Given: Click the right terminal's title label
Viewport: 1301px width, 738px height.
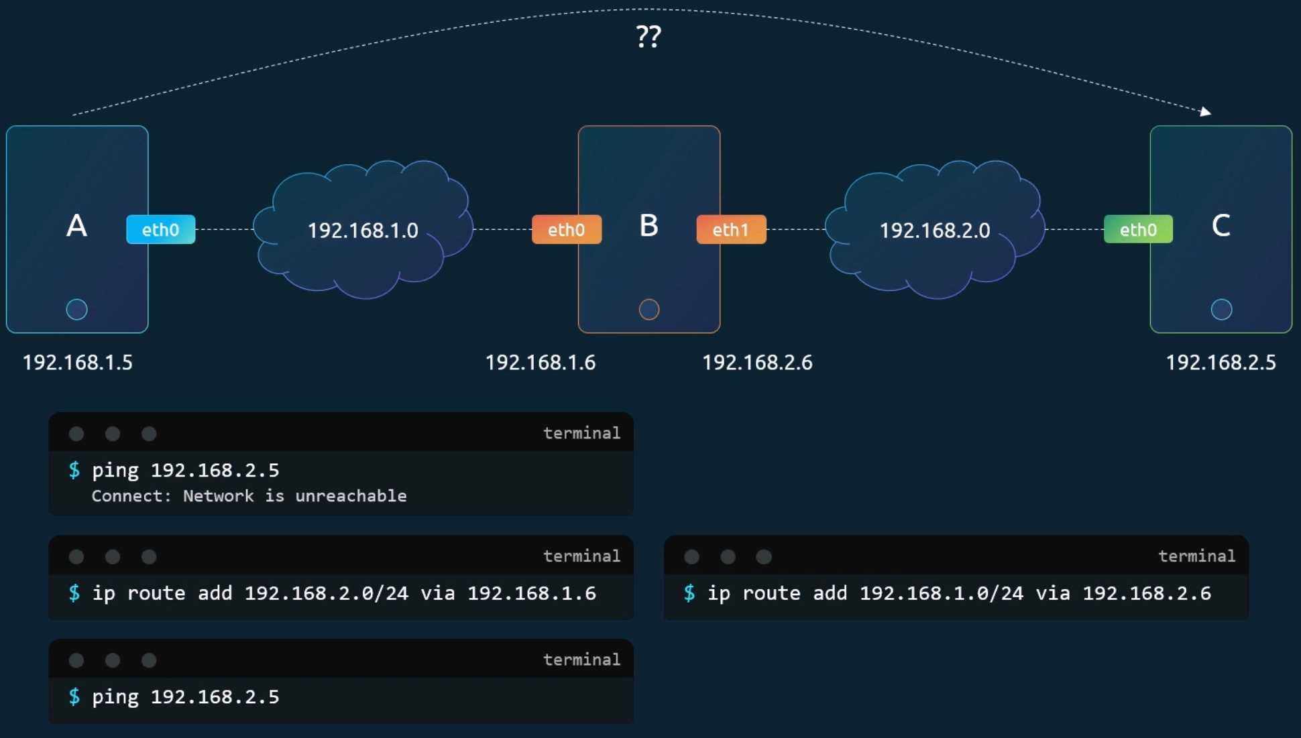Looking at the screenshot, I should [1196, 556].
